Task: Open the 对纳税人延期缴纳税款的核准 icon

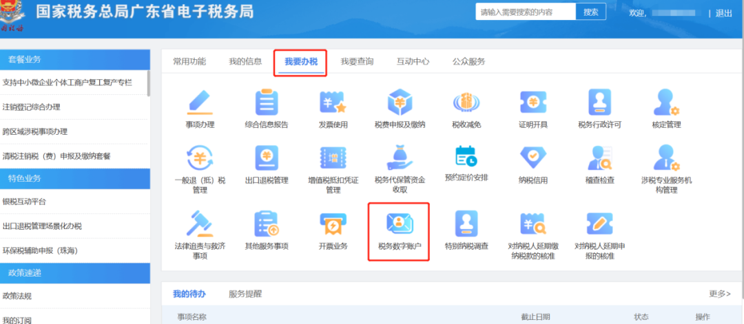Action: 533,224
